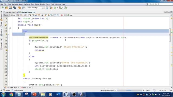This screenshot has height=97, width=173.
Task: Click the New Project toolbar icon
Action: click(x=6, y=8)
